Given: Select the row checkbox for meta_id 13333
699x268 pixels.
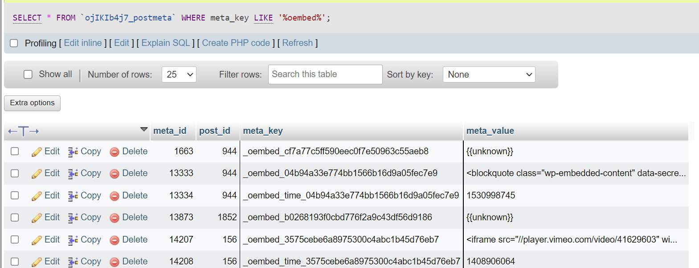Looking at the screenshot, I should click(x=15, y=173).
